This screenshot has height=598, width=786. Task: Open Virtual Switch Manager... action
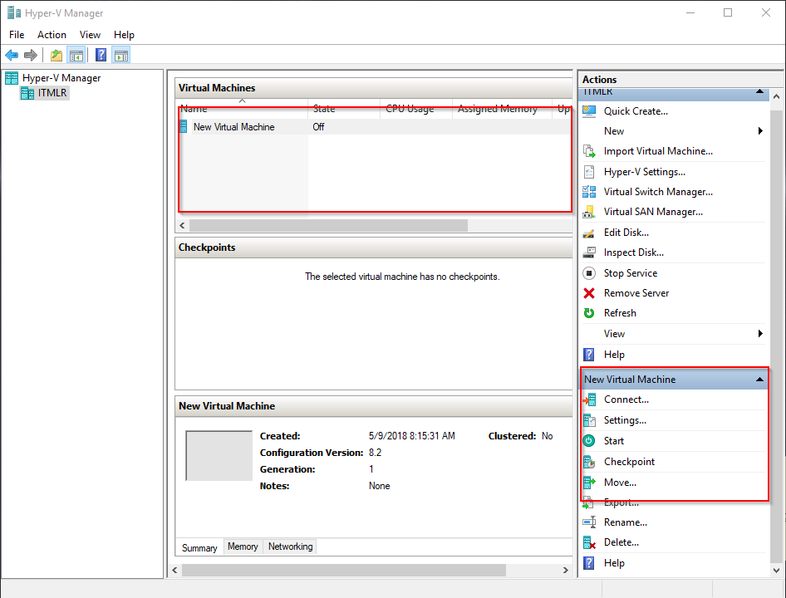tap(658, 192)
